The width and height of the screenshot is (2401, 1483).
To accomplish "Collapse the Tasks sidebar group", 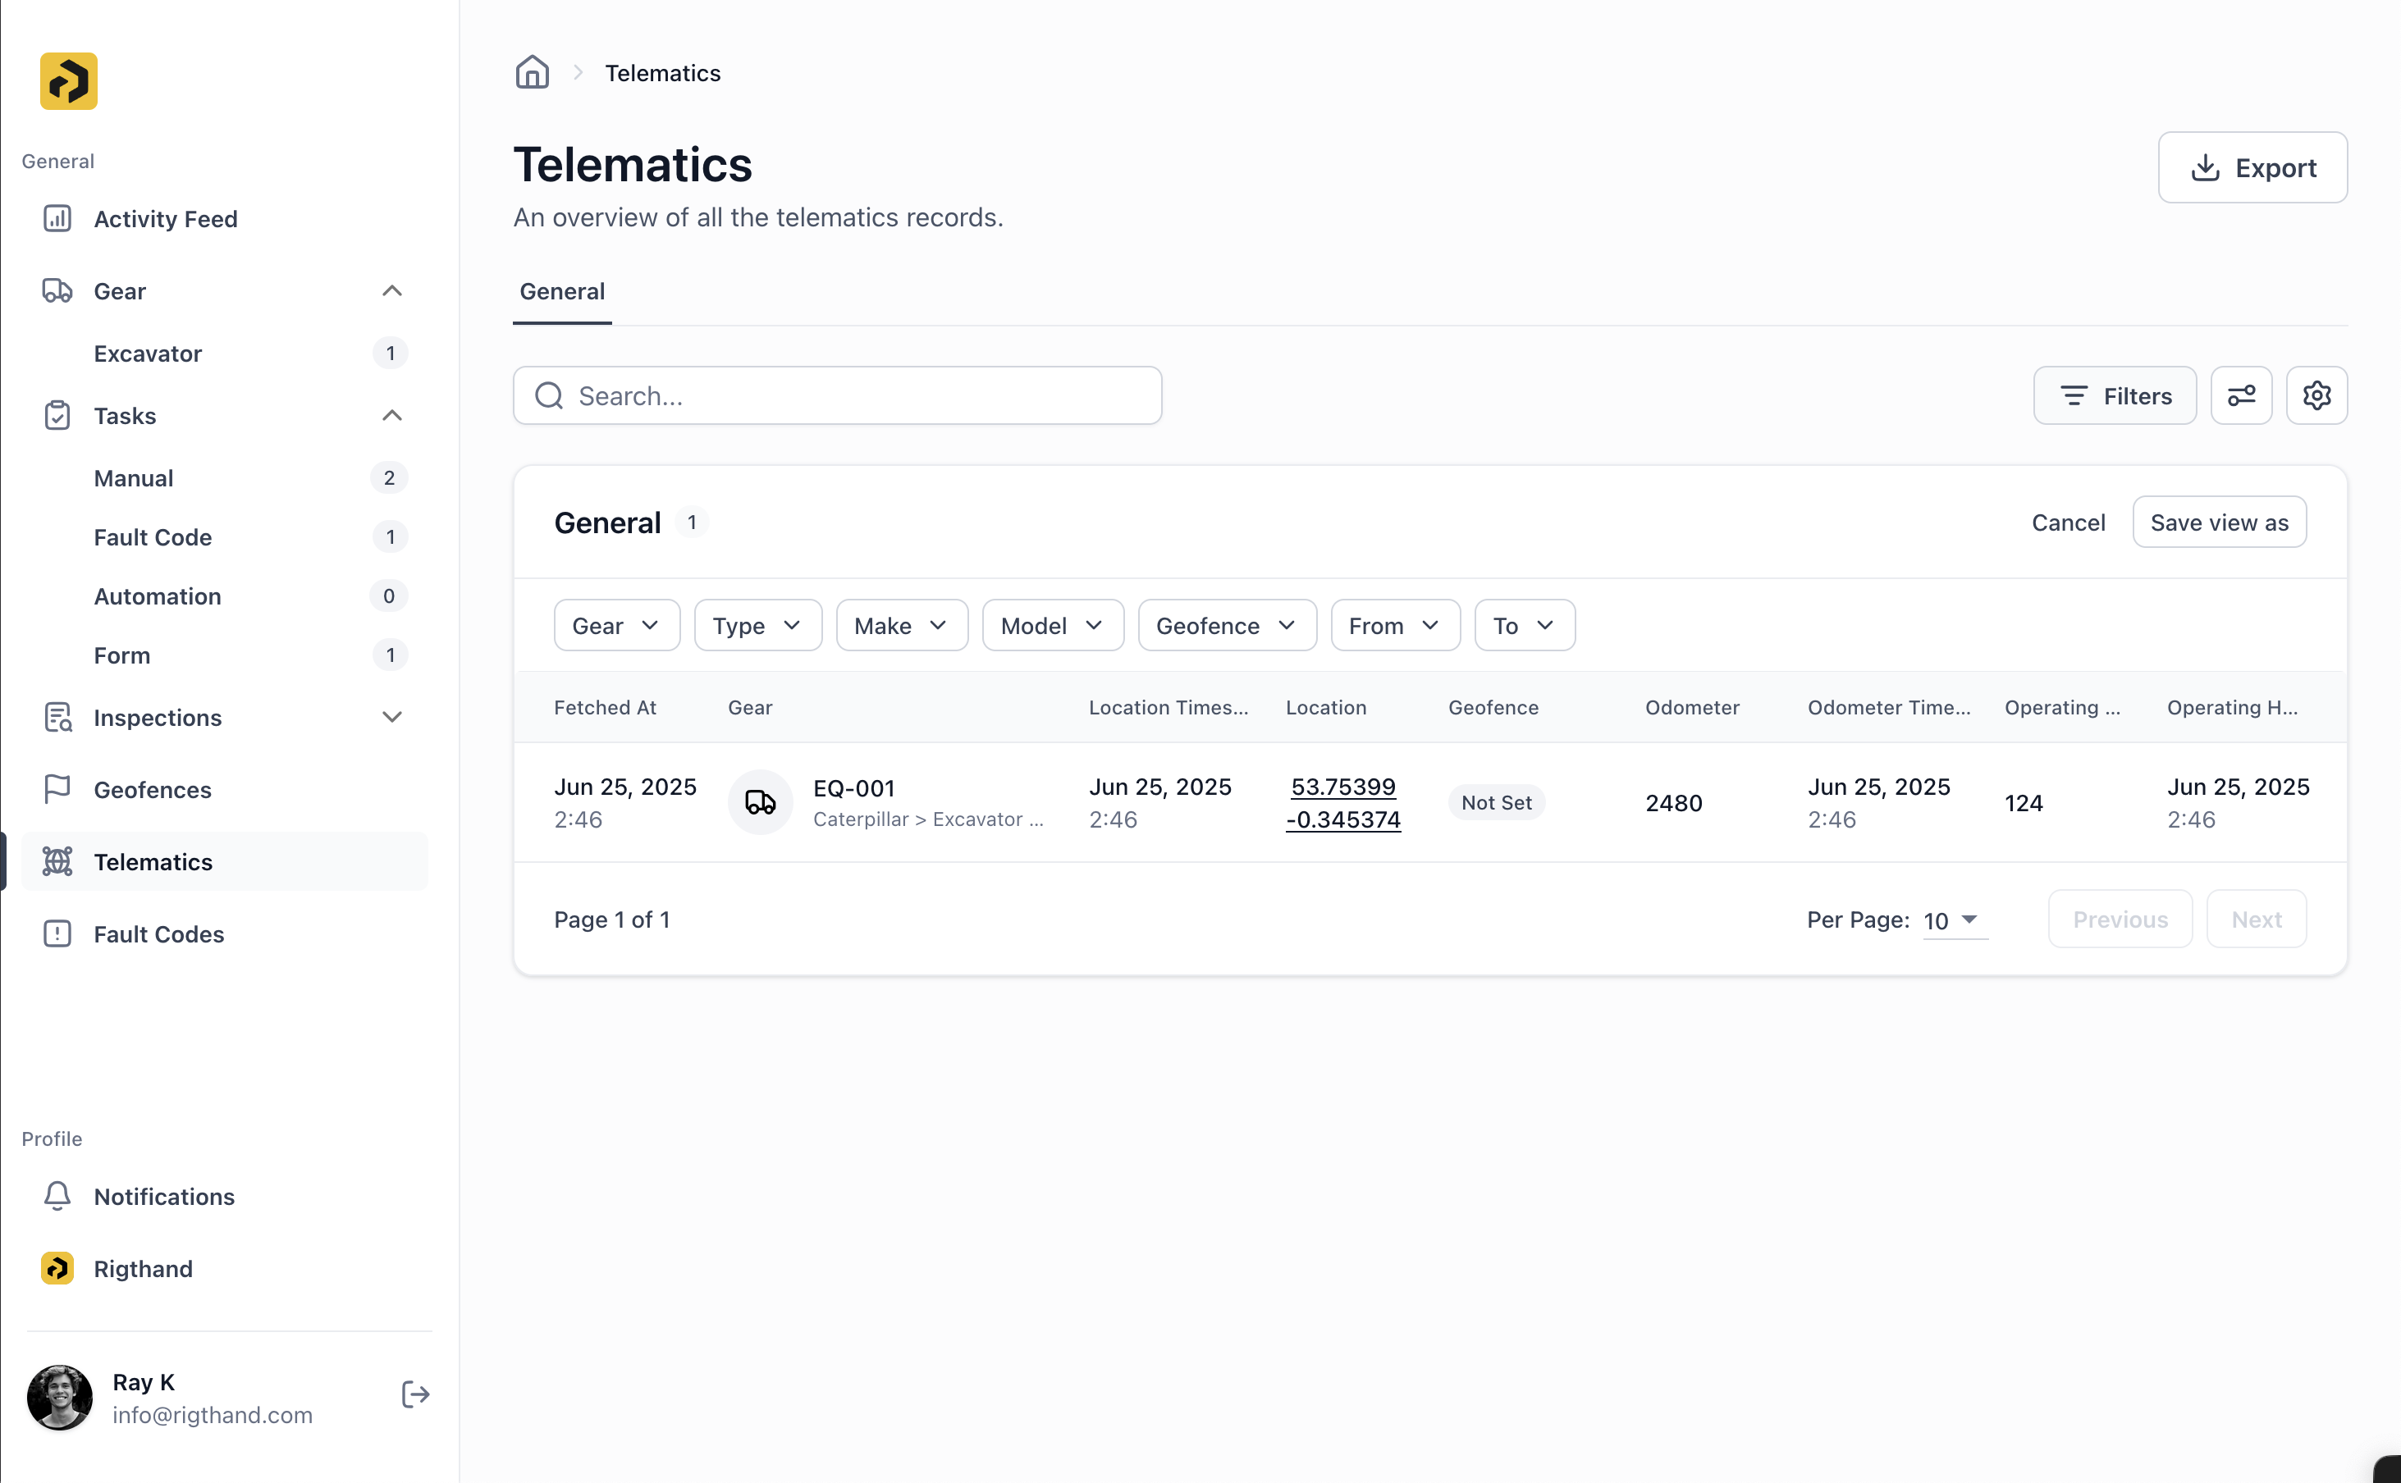I will (x=391, y=416).
